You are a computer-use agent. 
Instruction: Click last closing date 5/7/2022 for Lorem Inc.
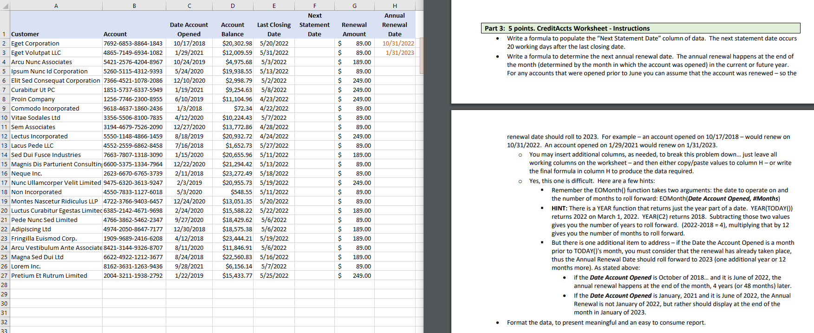pos(274,266)
